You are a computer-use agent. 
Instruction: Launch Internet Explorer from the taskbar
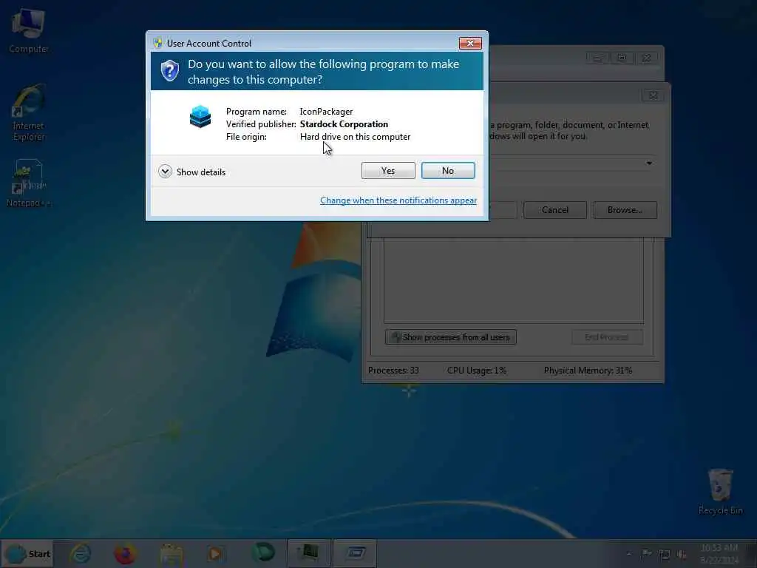coord(80,553)
